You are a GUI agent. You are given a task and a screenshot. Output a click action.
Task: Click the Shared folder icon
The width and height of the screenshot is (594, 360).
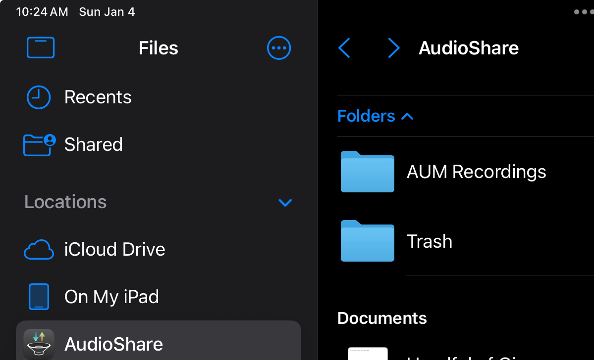(40, 145)
